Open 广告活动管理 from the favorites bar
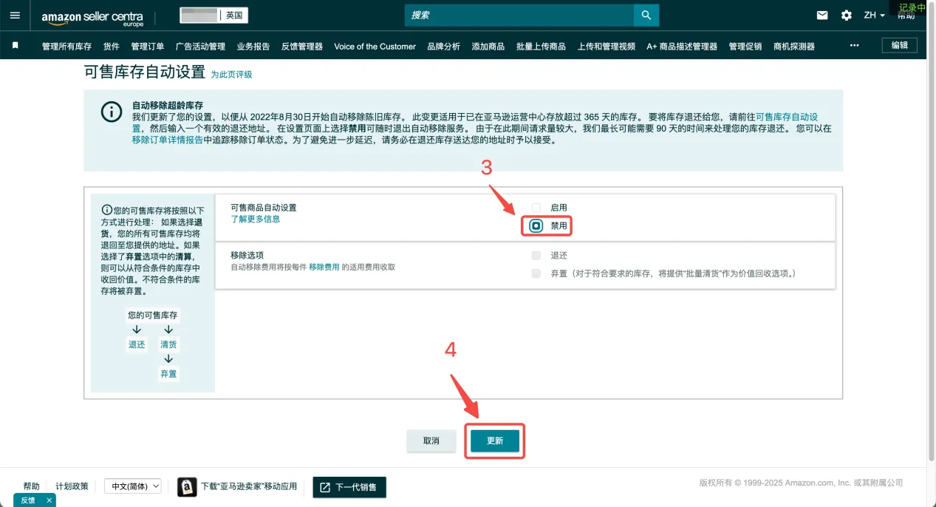This screenshot has width=936, height=507. tap(200, 46)
